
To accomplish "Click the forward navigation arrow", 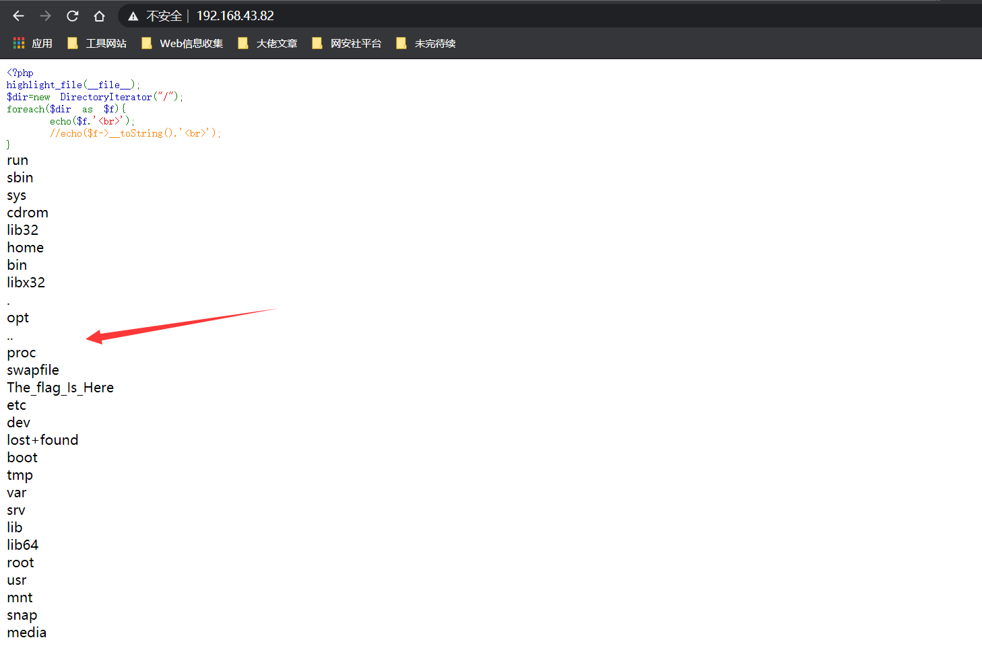I will (x=45, y=16).
